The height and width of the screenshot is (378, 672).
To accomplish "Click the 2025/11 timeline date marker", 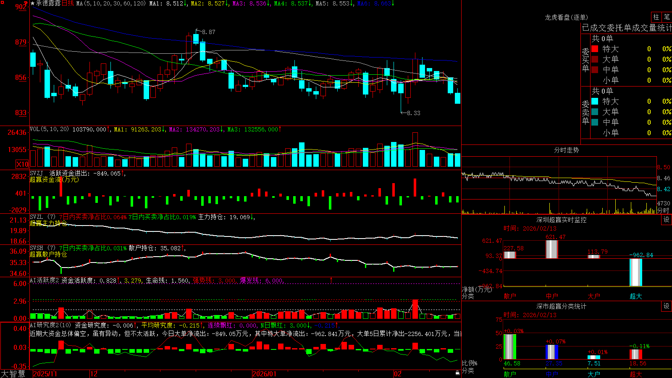I will (x=45, y=374).
